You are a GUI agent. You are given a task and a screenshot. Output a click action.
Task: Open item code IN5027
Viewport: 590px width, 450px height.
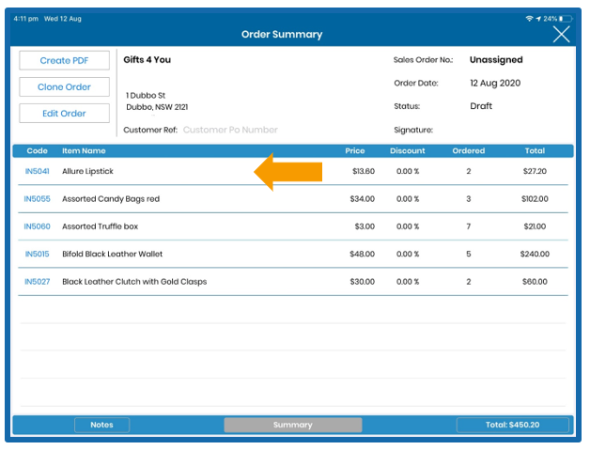point(38,282)
